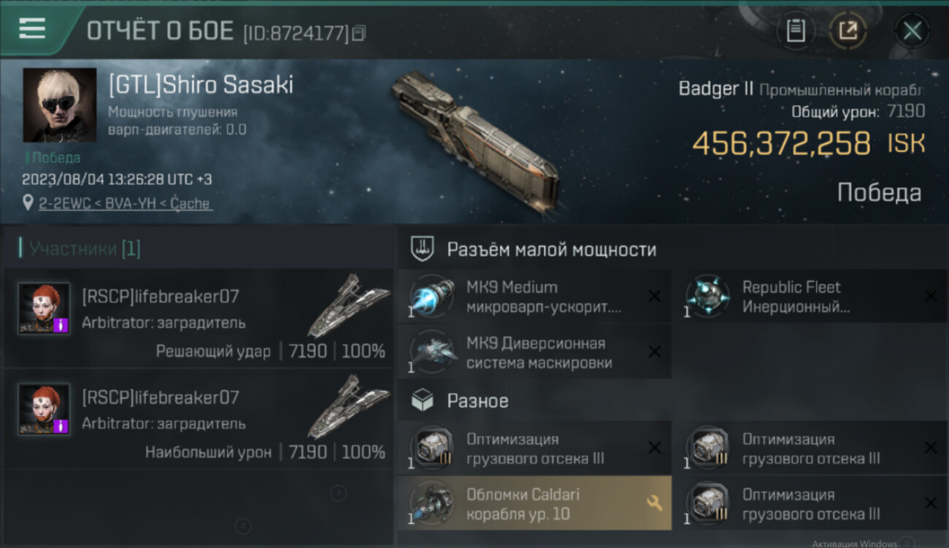Copy the battle report ID
Screen dimensions: 949x548
click(358, 33)
